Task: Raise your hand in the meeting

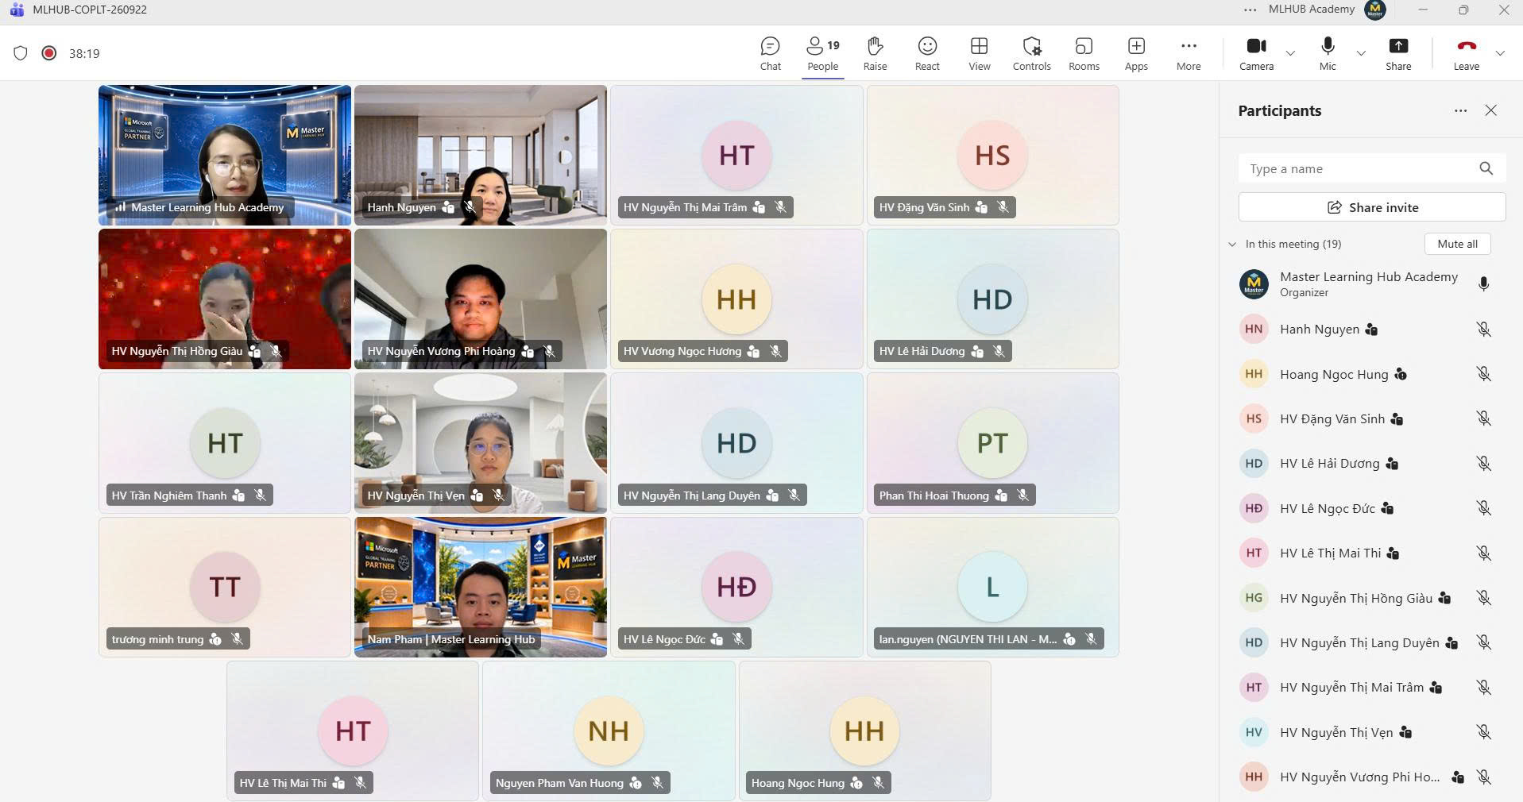Action: (875, 54)
